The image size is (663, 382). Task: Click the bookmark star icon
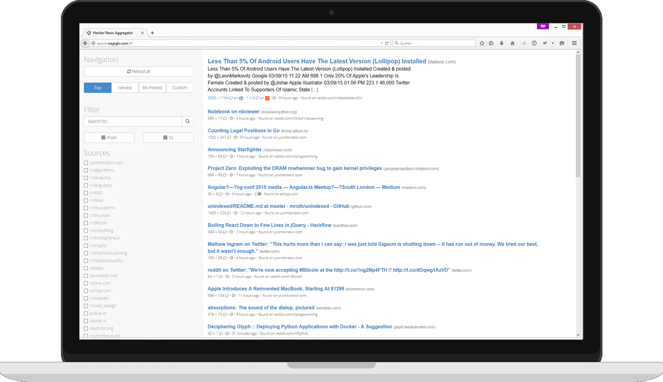(482, 43)
